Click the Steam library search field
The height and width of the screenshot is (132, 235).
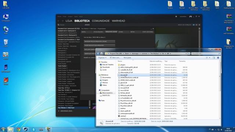pyautogui.click(x=70, y=25)
